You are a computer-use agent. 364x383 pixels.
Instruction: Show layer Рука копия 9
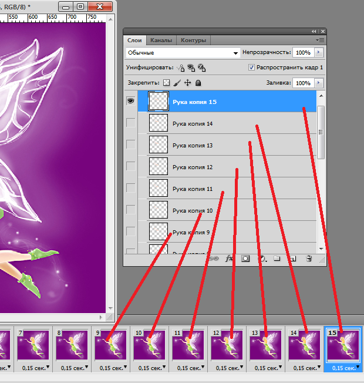click(130, 231)
